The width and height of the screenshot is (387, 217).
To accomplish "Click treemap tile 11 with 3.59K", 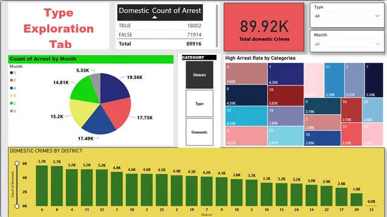I will coord(334,80).
